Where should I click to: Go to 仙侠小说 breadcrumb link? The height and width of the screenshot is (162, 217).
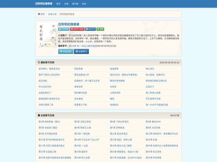pos(52,14)
